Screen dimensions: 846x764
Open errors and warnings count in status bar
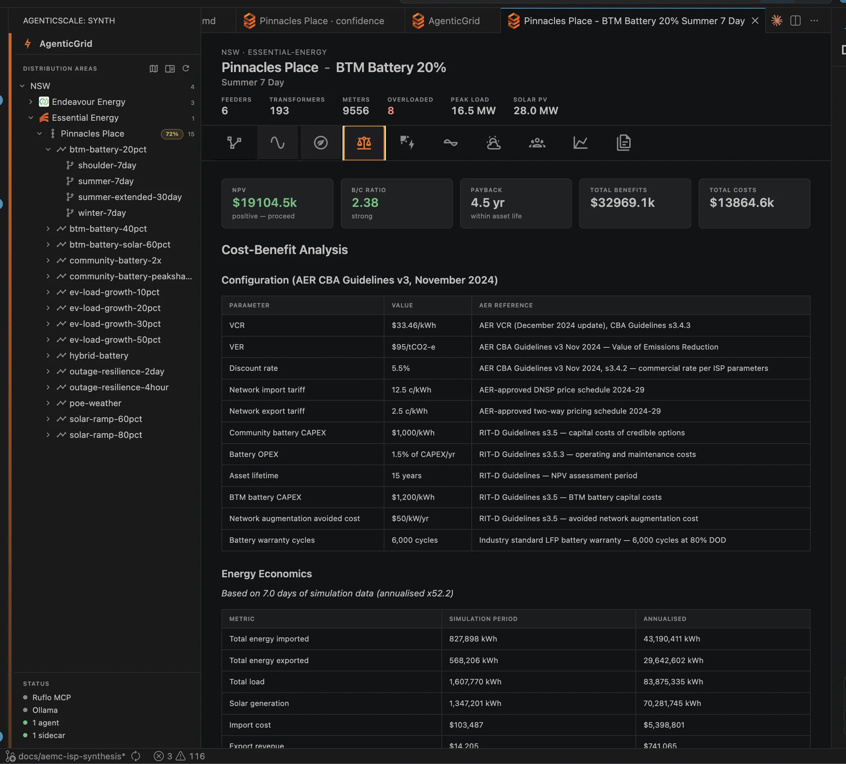179,756
